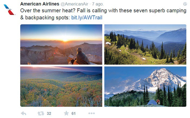Click the reply arrow icon
Screen dimensions: 190x118
coord(24,113)
